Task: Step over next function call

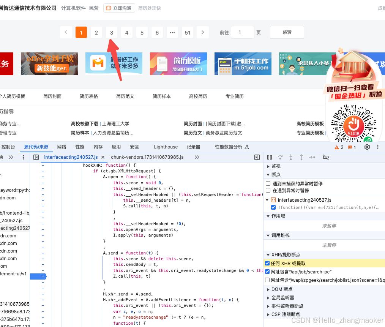Action: (280, 157)
